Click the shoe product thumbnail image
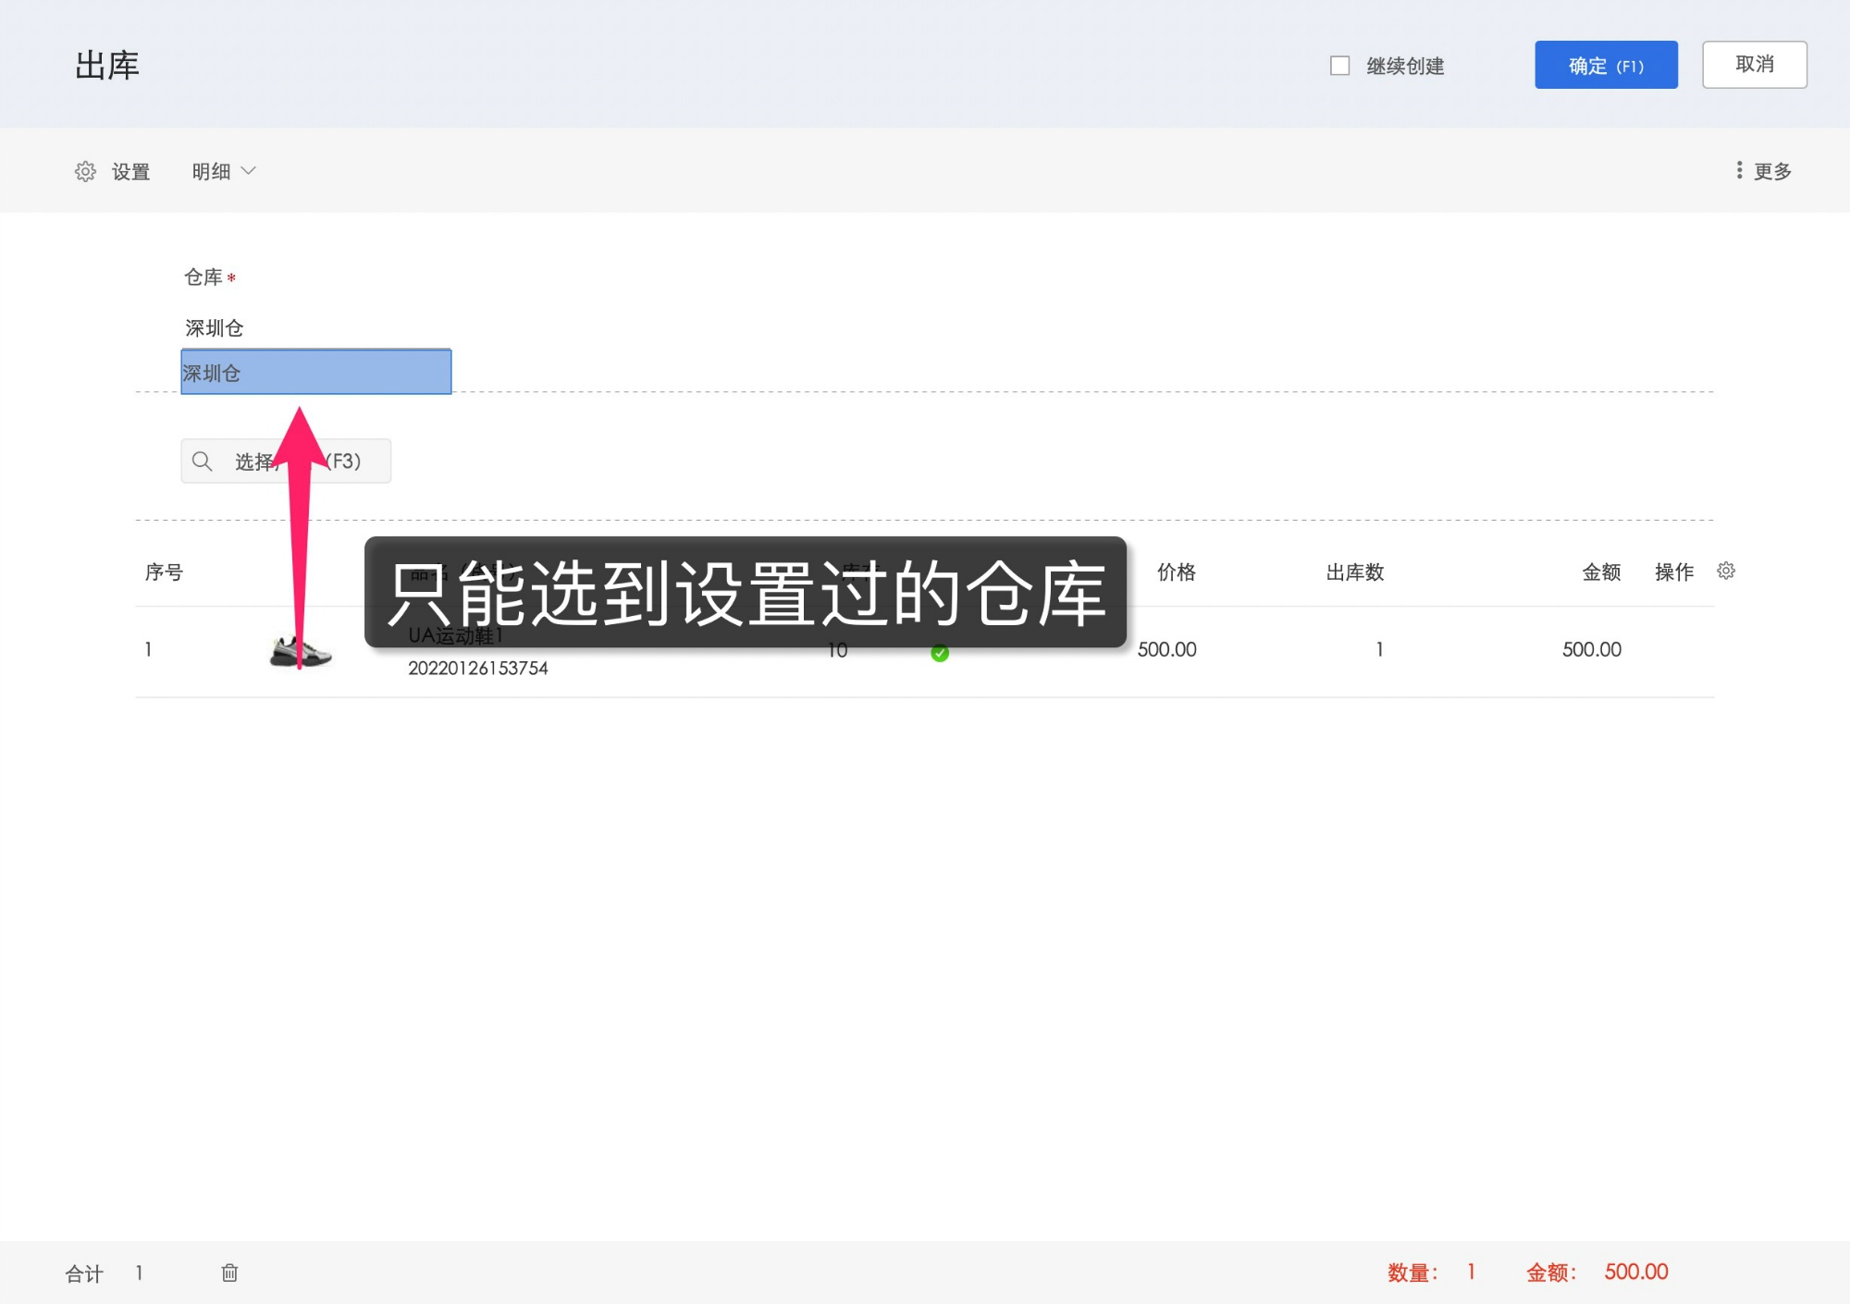This screenshot has height=1304, width=1850. (301, 648)
